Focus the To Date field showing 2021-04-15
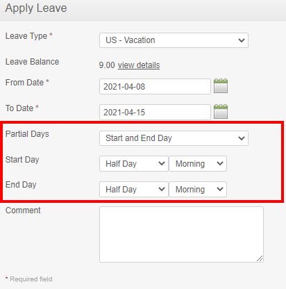The image size is (286, 289). tap(155, 112)
